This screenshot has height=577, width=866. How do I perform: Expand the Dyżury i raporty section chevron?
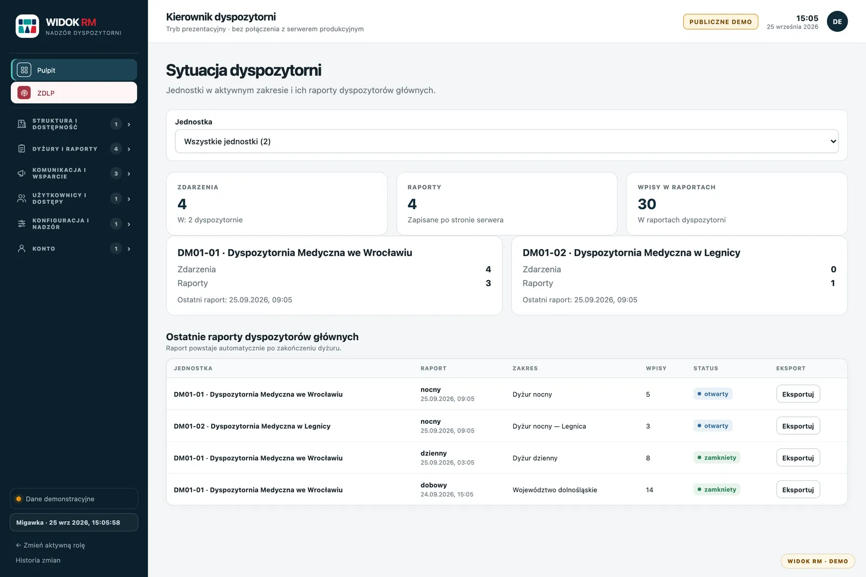pos(129,149)
